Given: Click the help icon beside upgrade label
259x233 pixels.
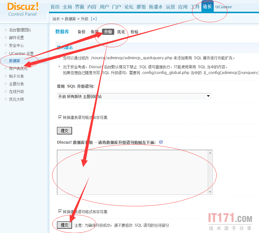Looking at the screenshot, I should tap(161, 142).
